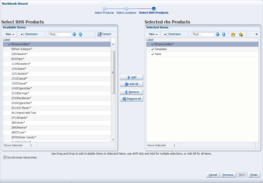Select 2410Cigarettes* row

pos(57,103)
